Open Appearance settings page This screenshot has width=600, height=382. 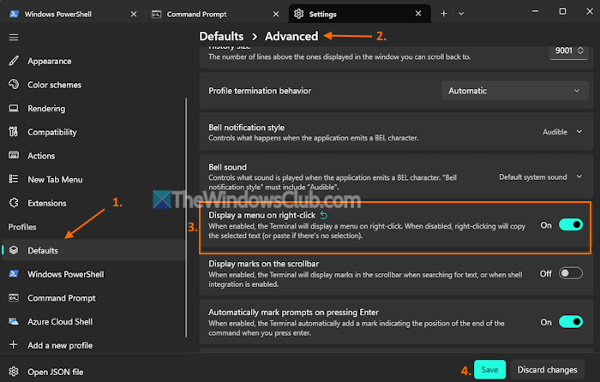tap(93, 61)
